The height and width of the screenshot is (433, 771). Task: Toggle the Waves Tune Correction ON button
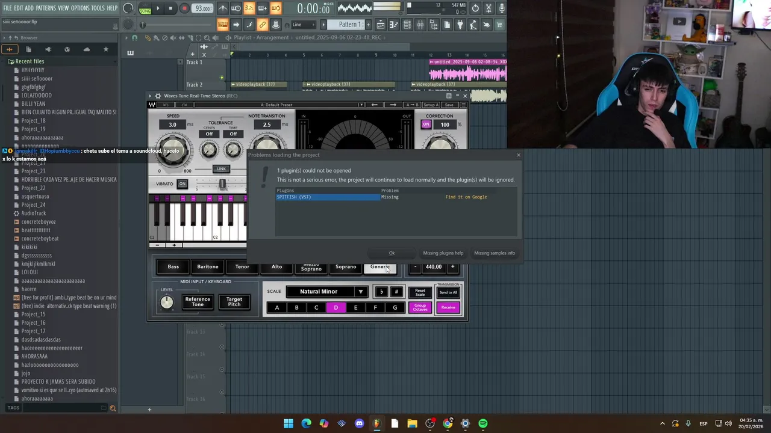click(426, 124)
